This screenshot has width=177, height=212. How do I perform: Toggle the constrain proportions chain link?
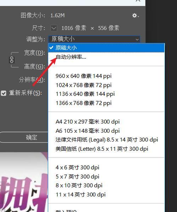point(12,60)
